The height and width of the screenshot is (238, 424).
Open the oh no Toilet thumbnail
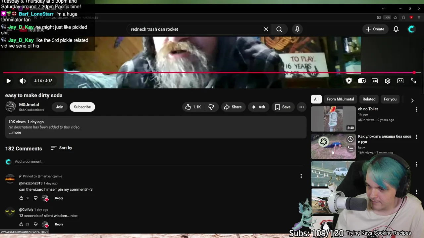[x=333, y=119]
